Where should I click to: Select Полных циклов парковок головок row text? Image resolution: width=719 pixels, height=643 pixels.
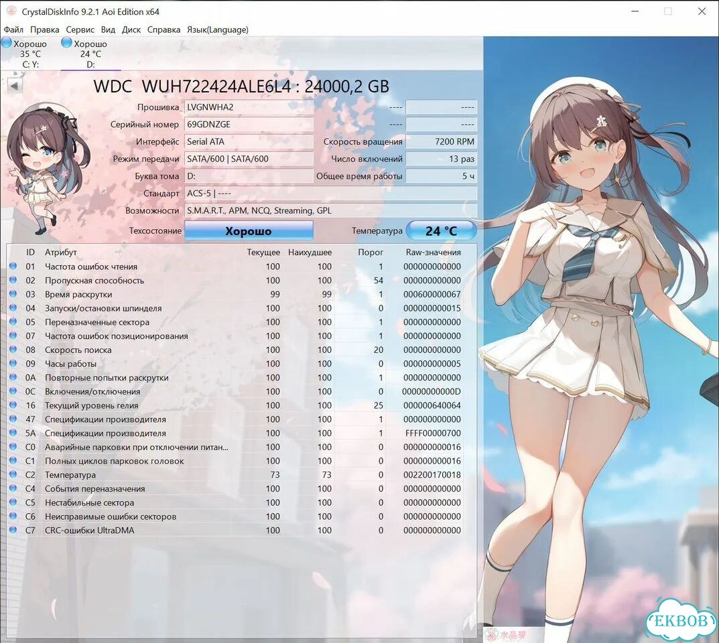tap(115, 461)
